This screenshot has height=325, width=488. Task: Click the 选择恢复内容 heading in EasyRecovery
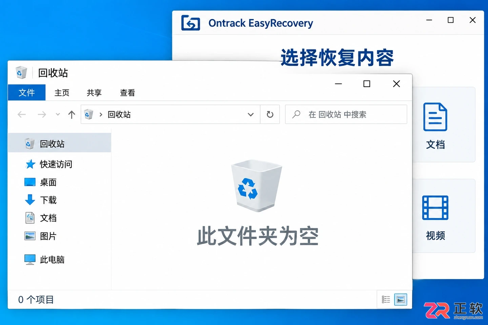[337, 58]
